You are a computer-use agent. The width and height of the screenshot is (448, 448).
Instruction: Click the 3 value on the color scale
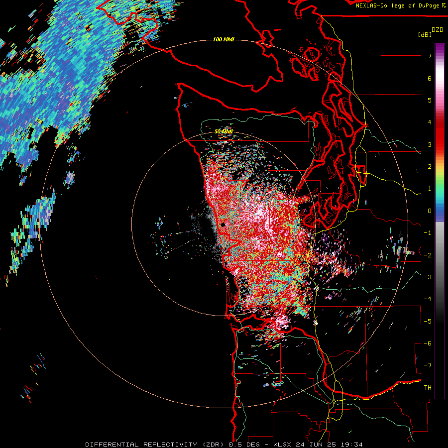430,144
